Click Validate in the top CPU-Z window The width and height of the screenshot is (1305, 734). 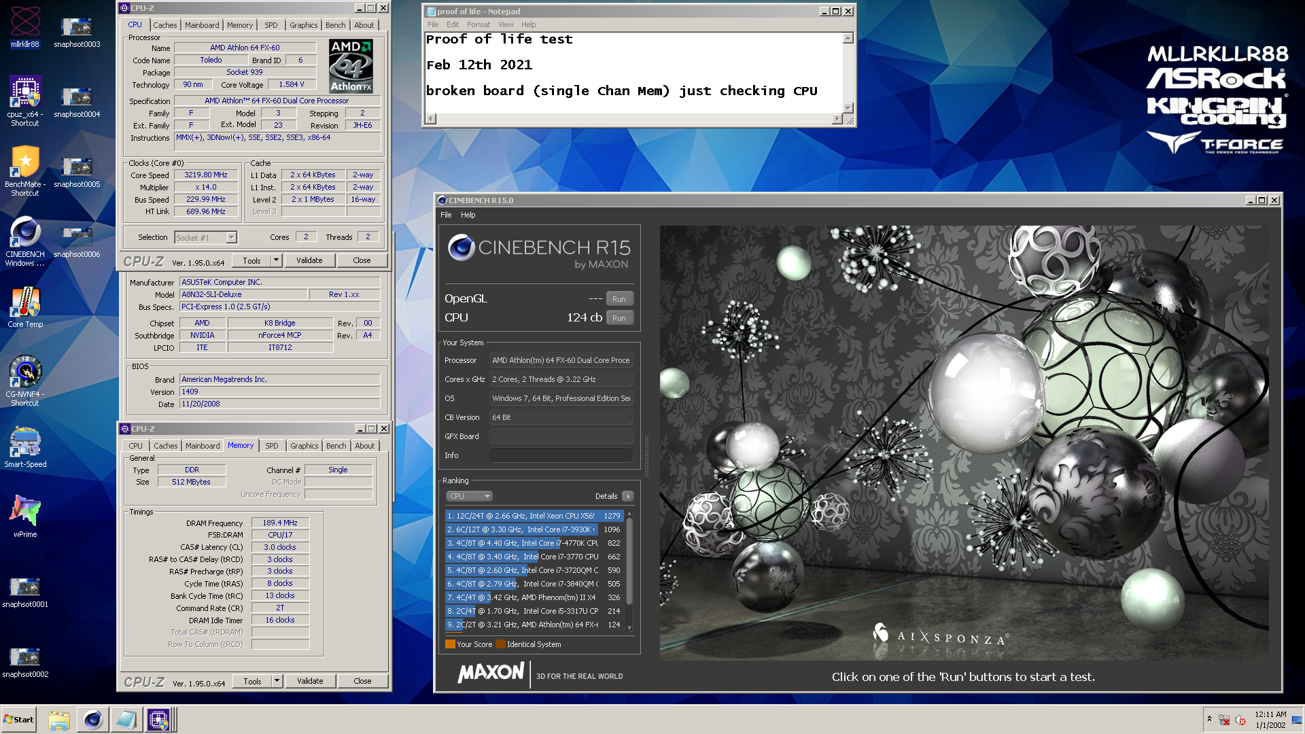309,260
